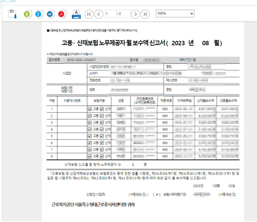Click the 보험사무 대행기관 label
The height and width of the screenshot is (222, 257).
67,89
